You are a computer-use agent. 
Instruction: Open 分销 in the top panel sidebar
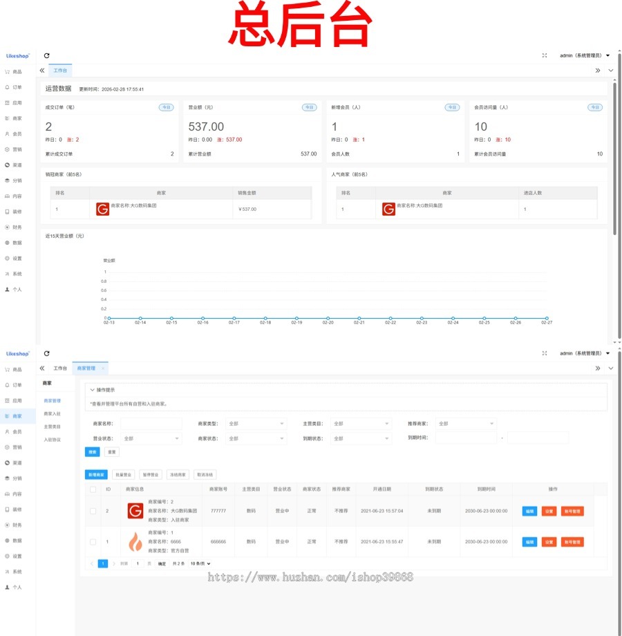point(14,180)
